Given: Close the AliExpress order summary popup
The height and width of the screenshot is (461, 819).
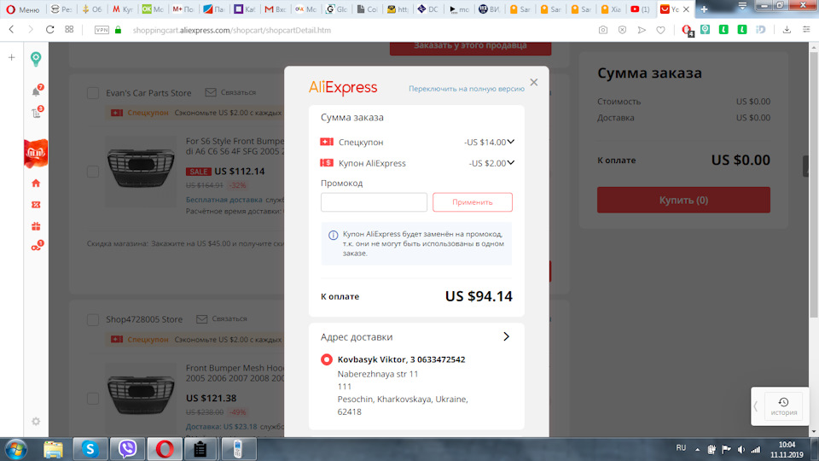Looking at the screenshot, I should click(533, 82).
